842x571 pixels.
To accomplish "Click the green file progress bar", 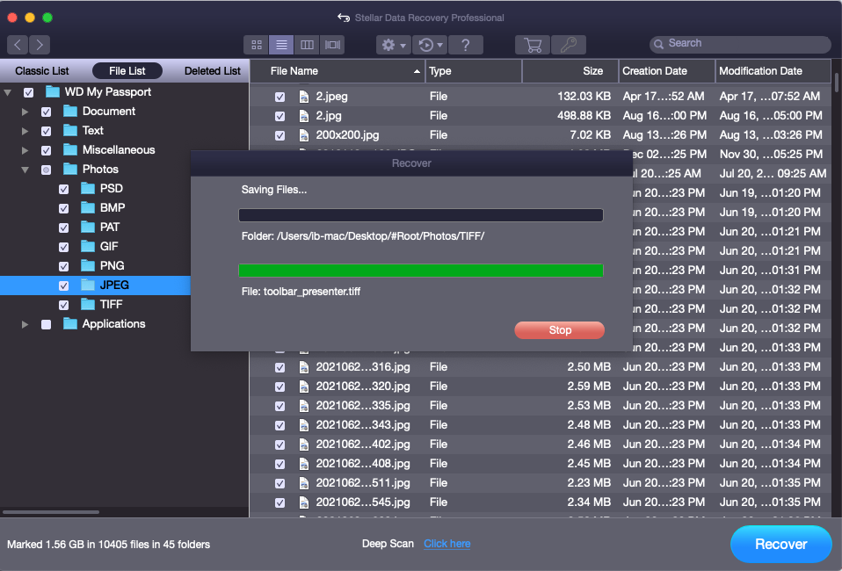I will tap(420, 271).
